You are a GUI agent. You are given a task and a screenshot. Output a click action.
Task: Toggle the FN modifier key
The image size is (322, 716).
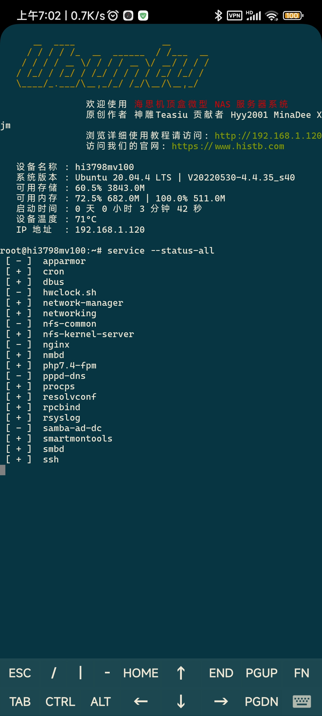[x=302, y=673]
